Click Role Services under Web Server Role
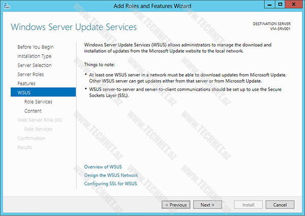The width and height of the screenshot is (305, 216). pyautogui.click(x=38, y=129)
